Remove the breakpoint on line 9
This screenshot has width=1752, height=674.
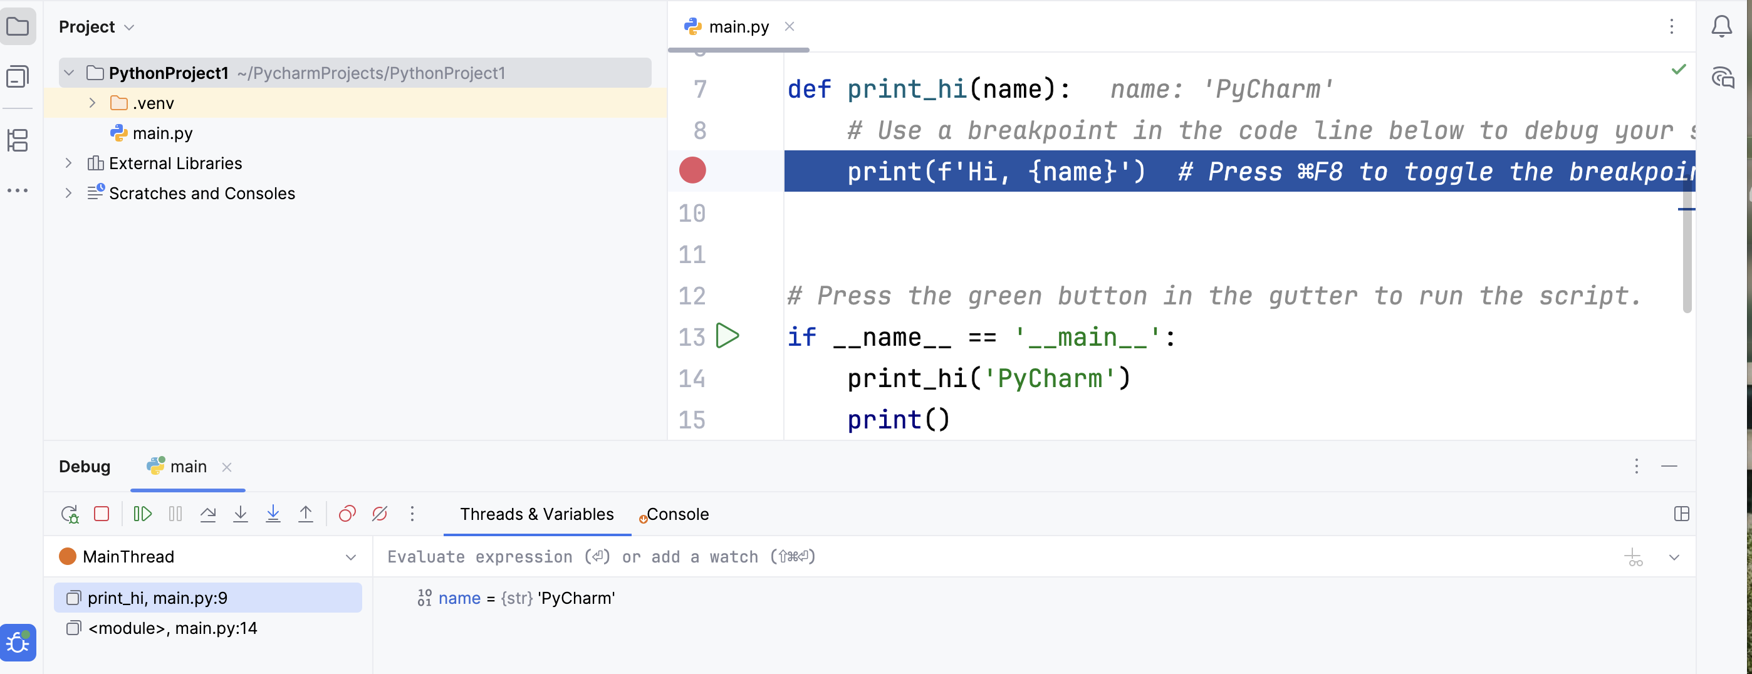(692, 171)
